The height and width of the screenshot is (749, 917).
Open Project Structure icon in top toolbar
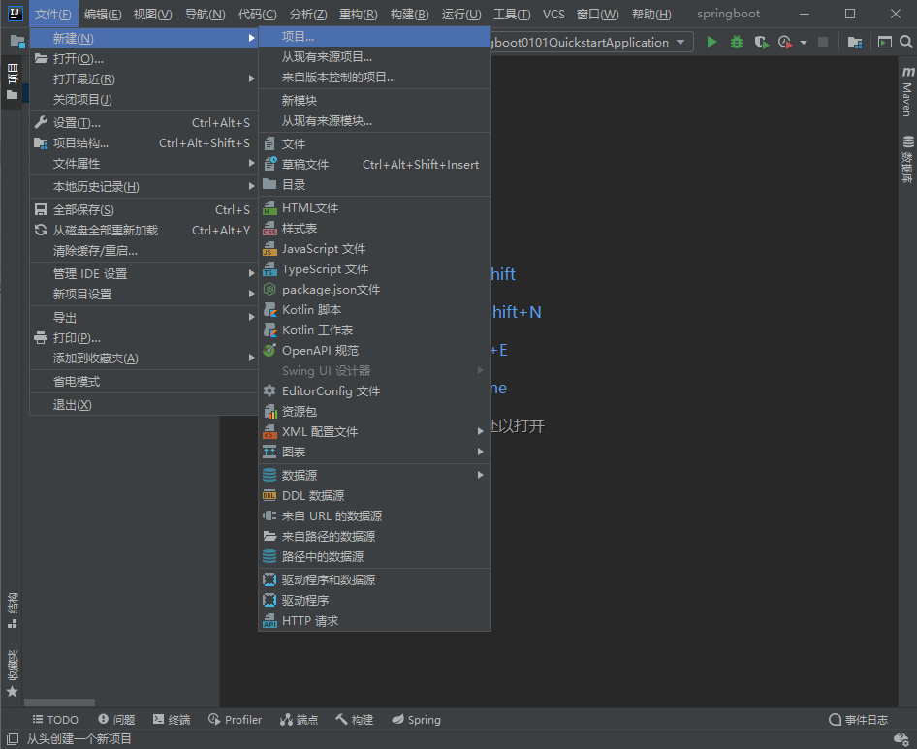tap(854, 42)
